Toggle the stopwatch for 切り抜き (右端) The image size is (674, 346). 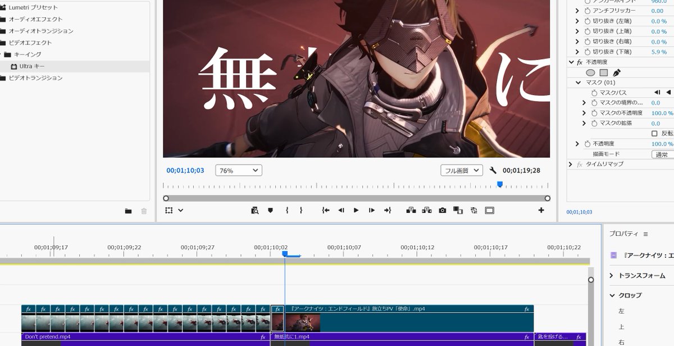pyautogui.click(x=588, y=42)
